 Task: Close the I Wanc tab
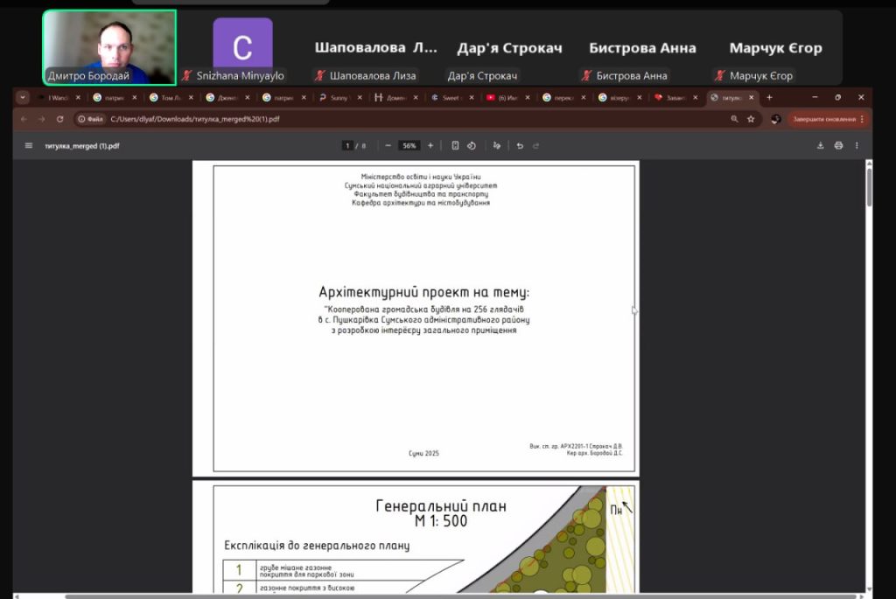78,98
